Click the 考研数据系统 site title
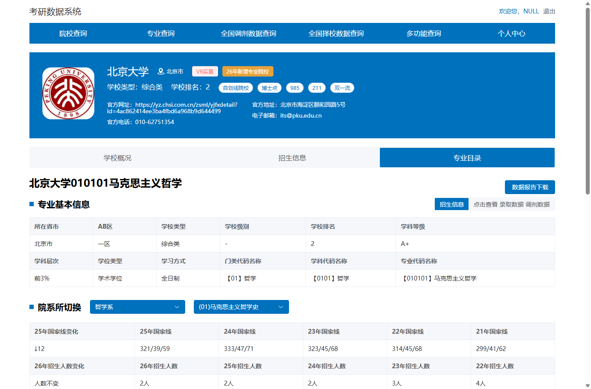Viewport: 591px width, 389px height. (55, 12)
